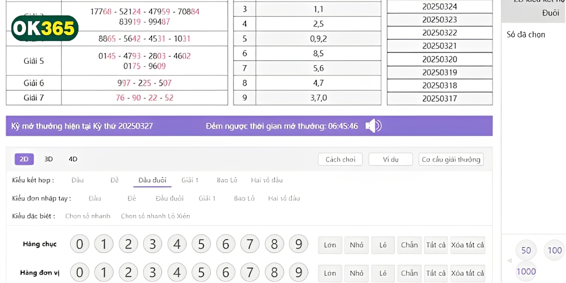Toggle Chẵn filter for Hàng đơn vị
This screenshot has width=566, height=283.
coord(409,273)
